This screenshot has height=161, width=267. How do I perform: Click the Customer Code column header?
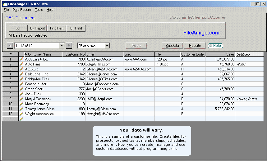[x=193, y=54]
